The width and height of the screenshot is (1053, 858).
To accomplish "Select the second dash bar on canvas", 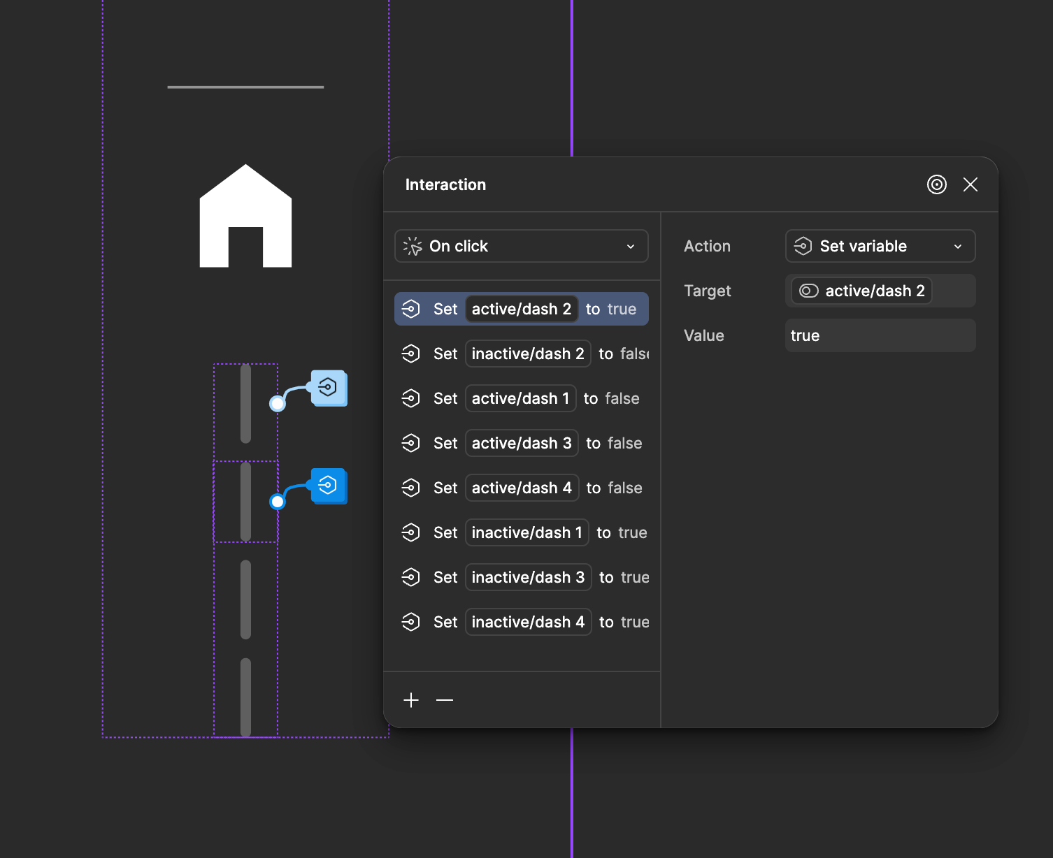I will point(245,502).
